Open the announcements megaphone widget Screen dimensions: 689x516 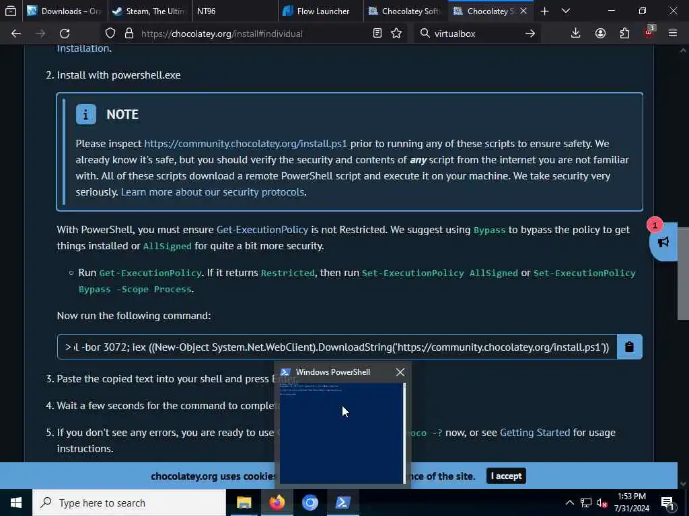tap(663, 242)
